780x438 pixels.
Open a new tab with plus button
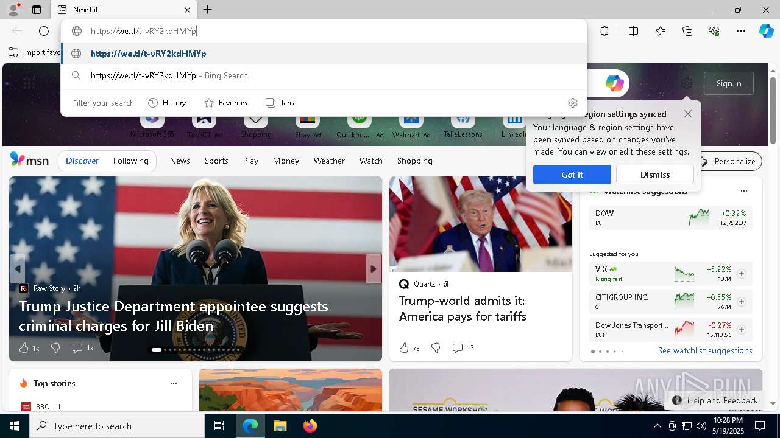point(208,10)
